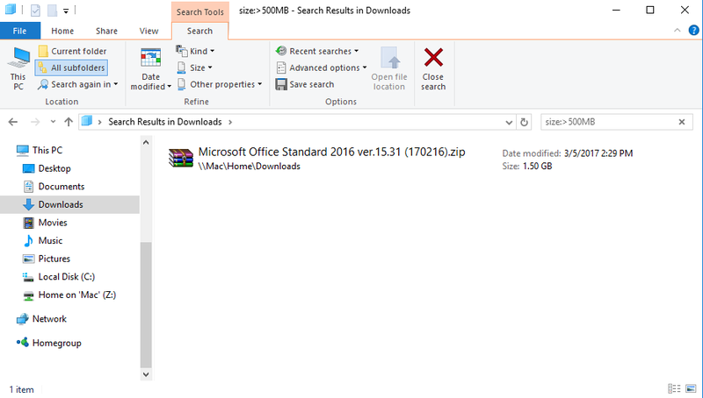Switch to large icons view in status bar

(692, 388)
